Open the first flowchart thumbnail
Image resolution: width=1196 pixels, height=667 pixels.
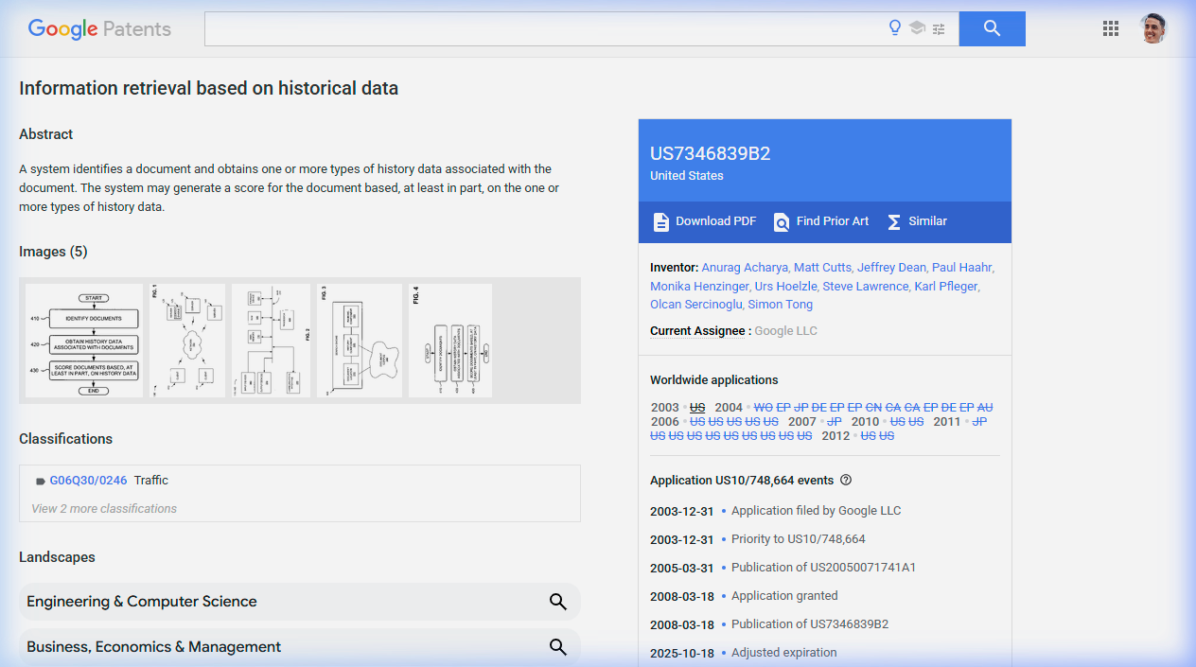point(84,341)
